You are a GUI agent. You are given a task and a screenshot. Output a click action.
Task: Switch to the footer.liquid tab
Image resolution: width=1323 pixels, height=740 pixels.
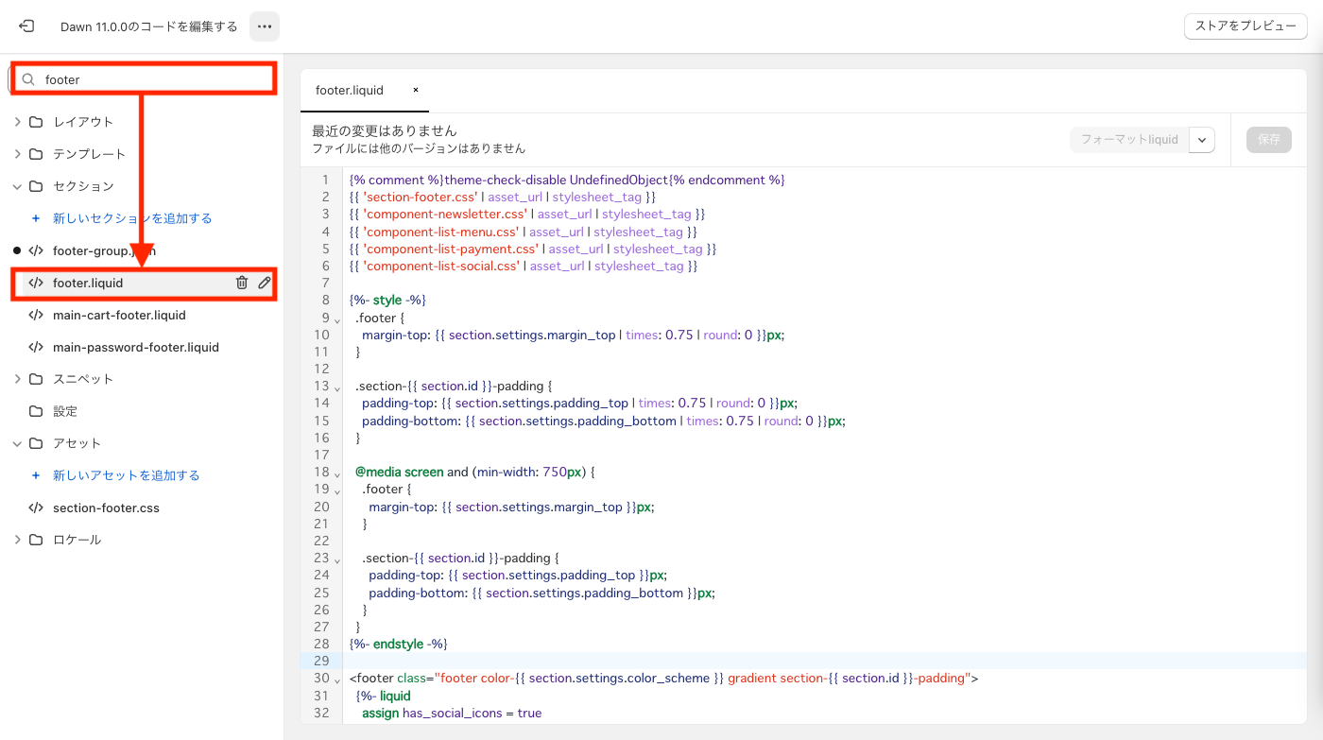point(350,91)
